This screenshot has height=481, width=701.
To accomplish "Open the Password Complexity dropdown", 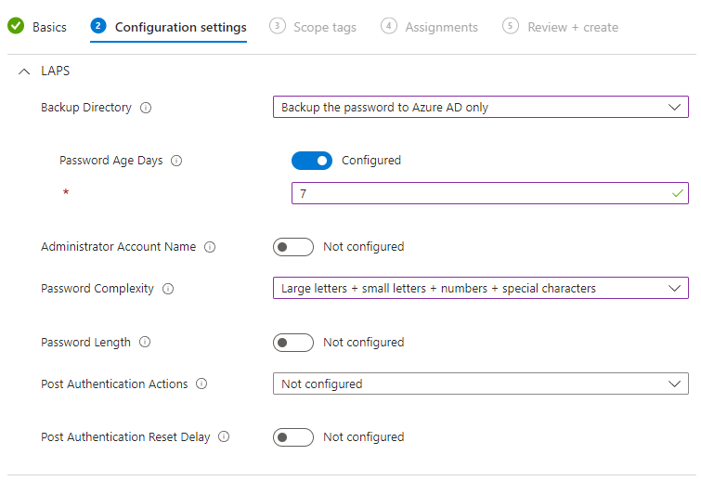I will (480, 289).
